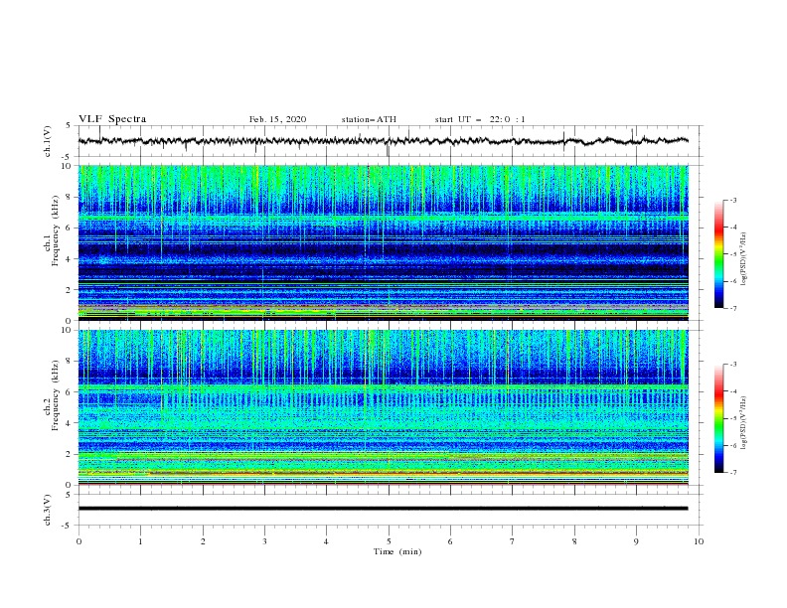Image resolution: width=787 pixels, height=608 pixels.
Task: Click the ch.1 spectrogram color scale bar
Action: point(718,254)
